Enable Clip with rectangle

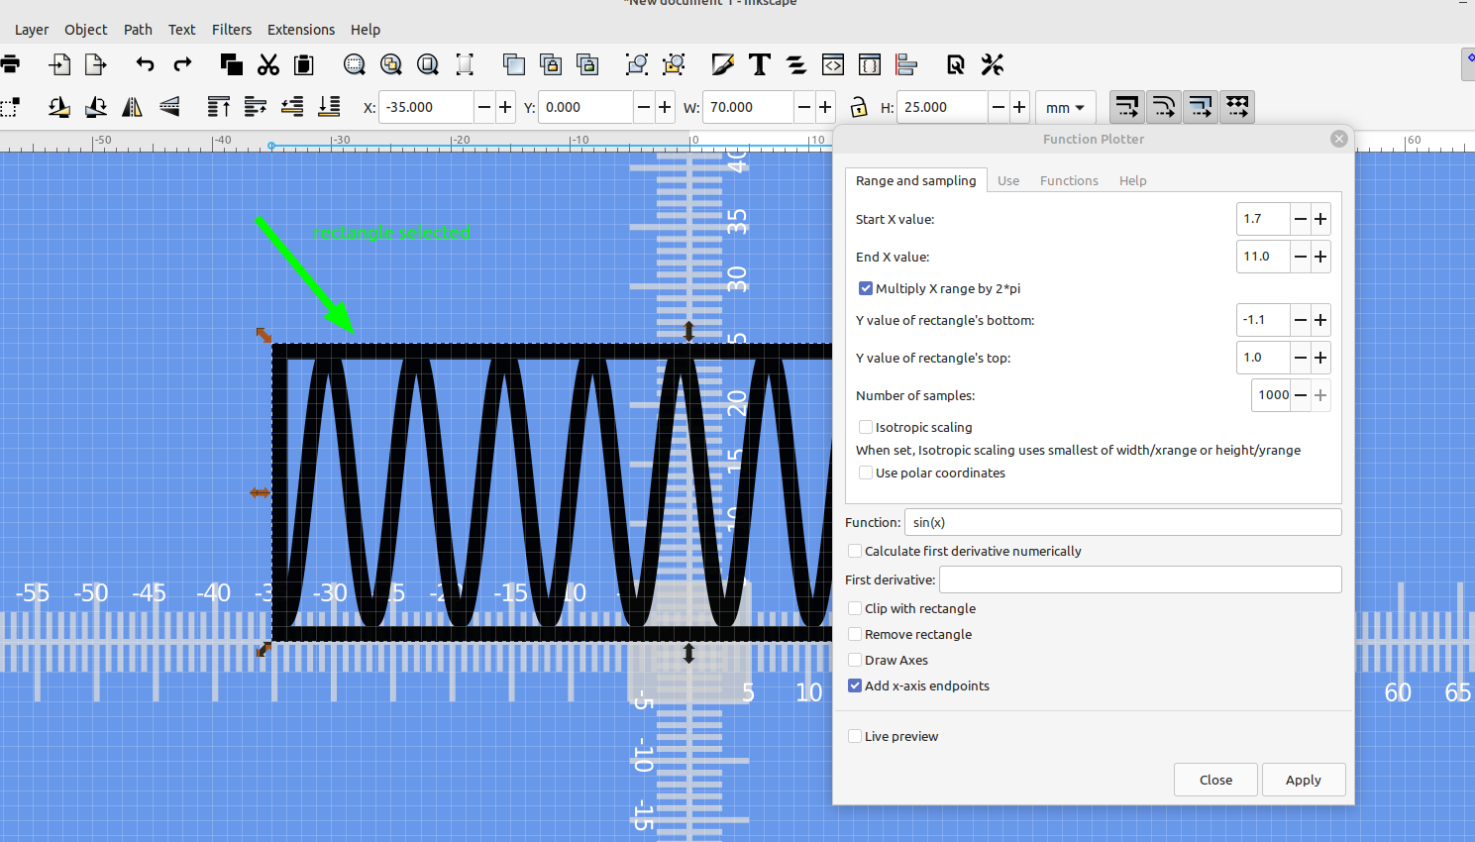(x=854, y=608)
